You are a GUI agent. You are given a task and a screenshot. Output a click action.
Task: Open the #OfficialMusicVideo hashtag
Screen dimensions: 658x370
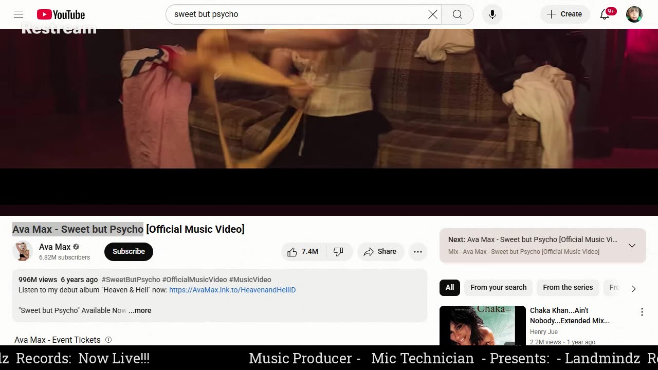click(x=194, y=280)
